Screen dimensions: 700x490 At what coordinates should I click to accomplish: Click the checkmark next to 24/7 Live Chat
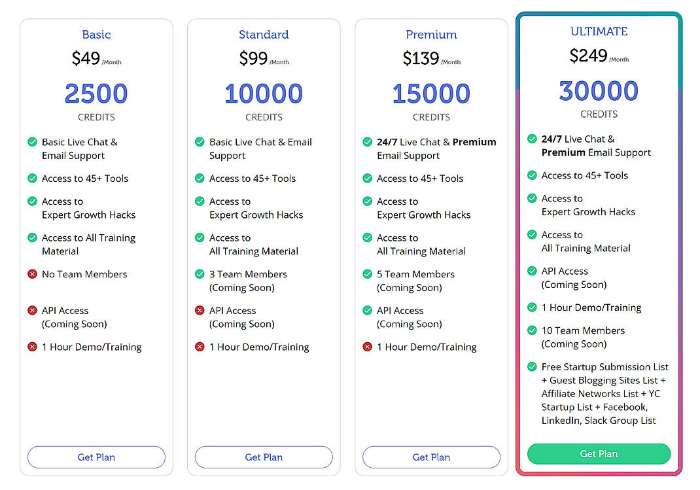367,142
